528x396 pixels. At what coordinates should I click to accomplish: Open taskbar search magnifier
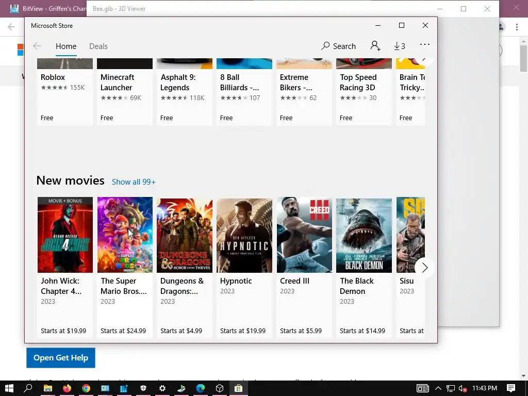click(x=28, y=388)
